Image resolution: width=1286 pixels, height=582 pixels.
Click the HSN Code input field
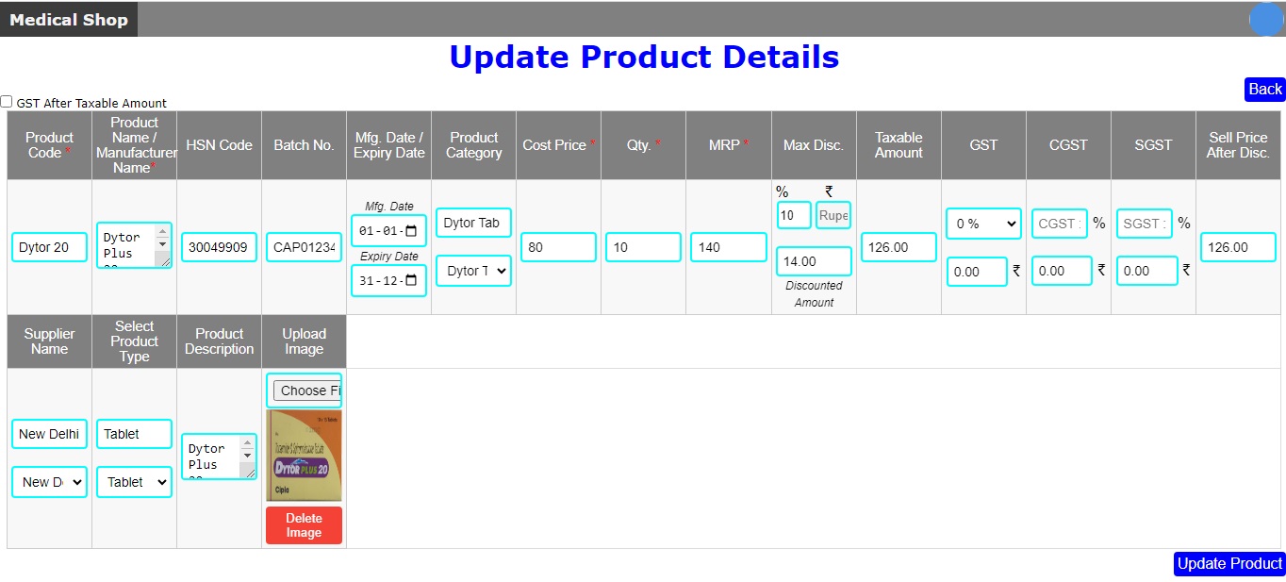219,247
